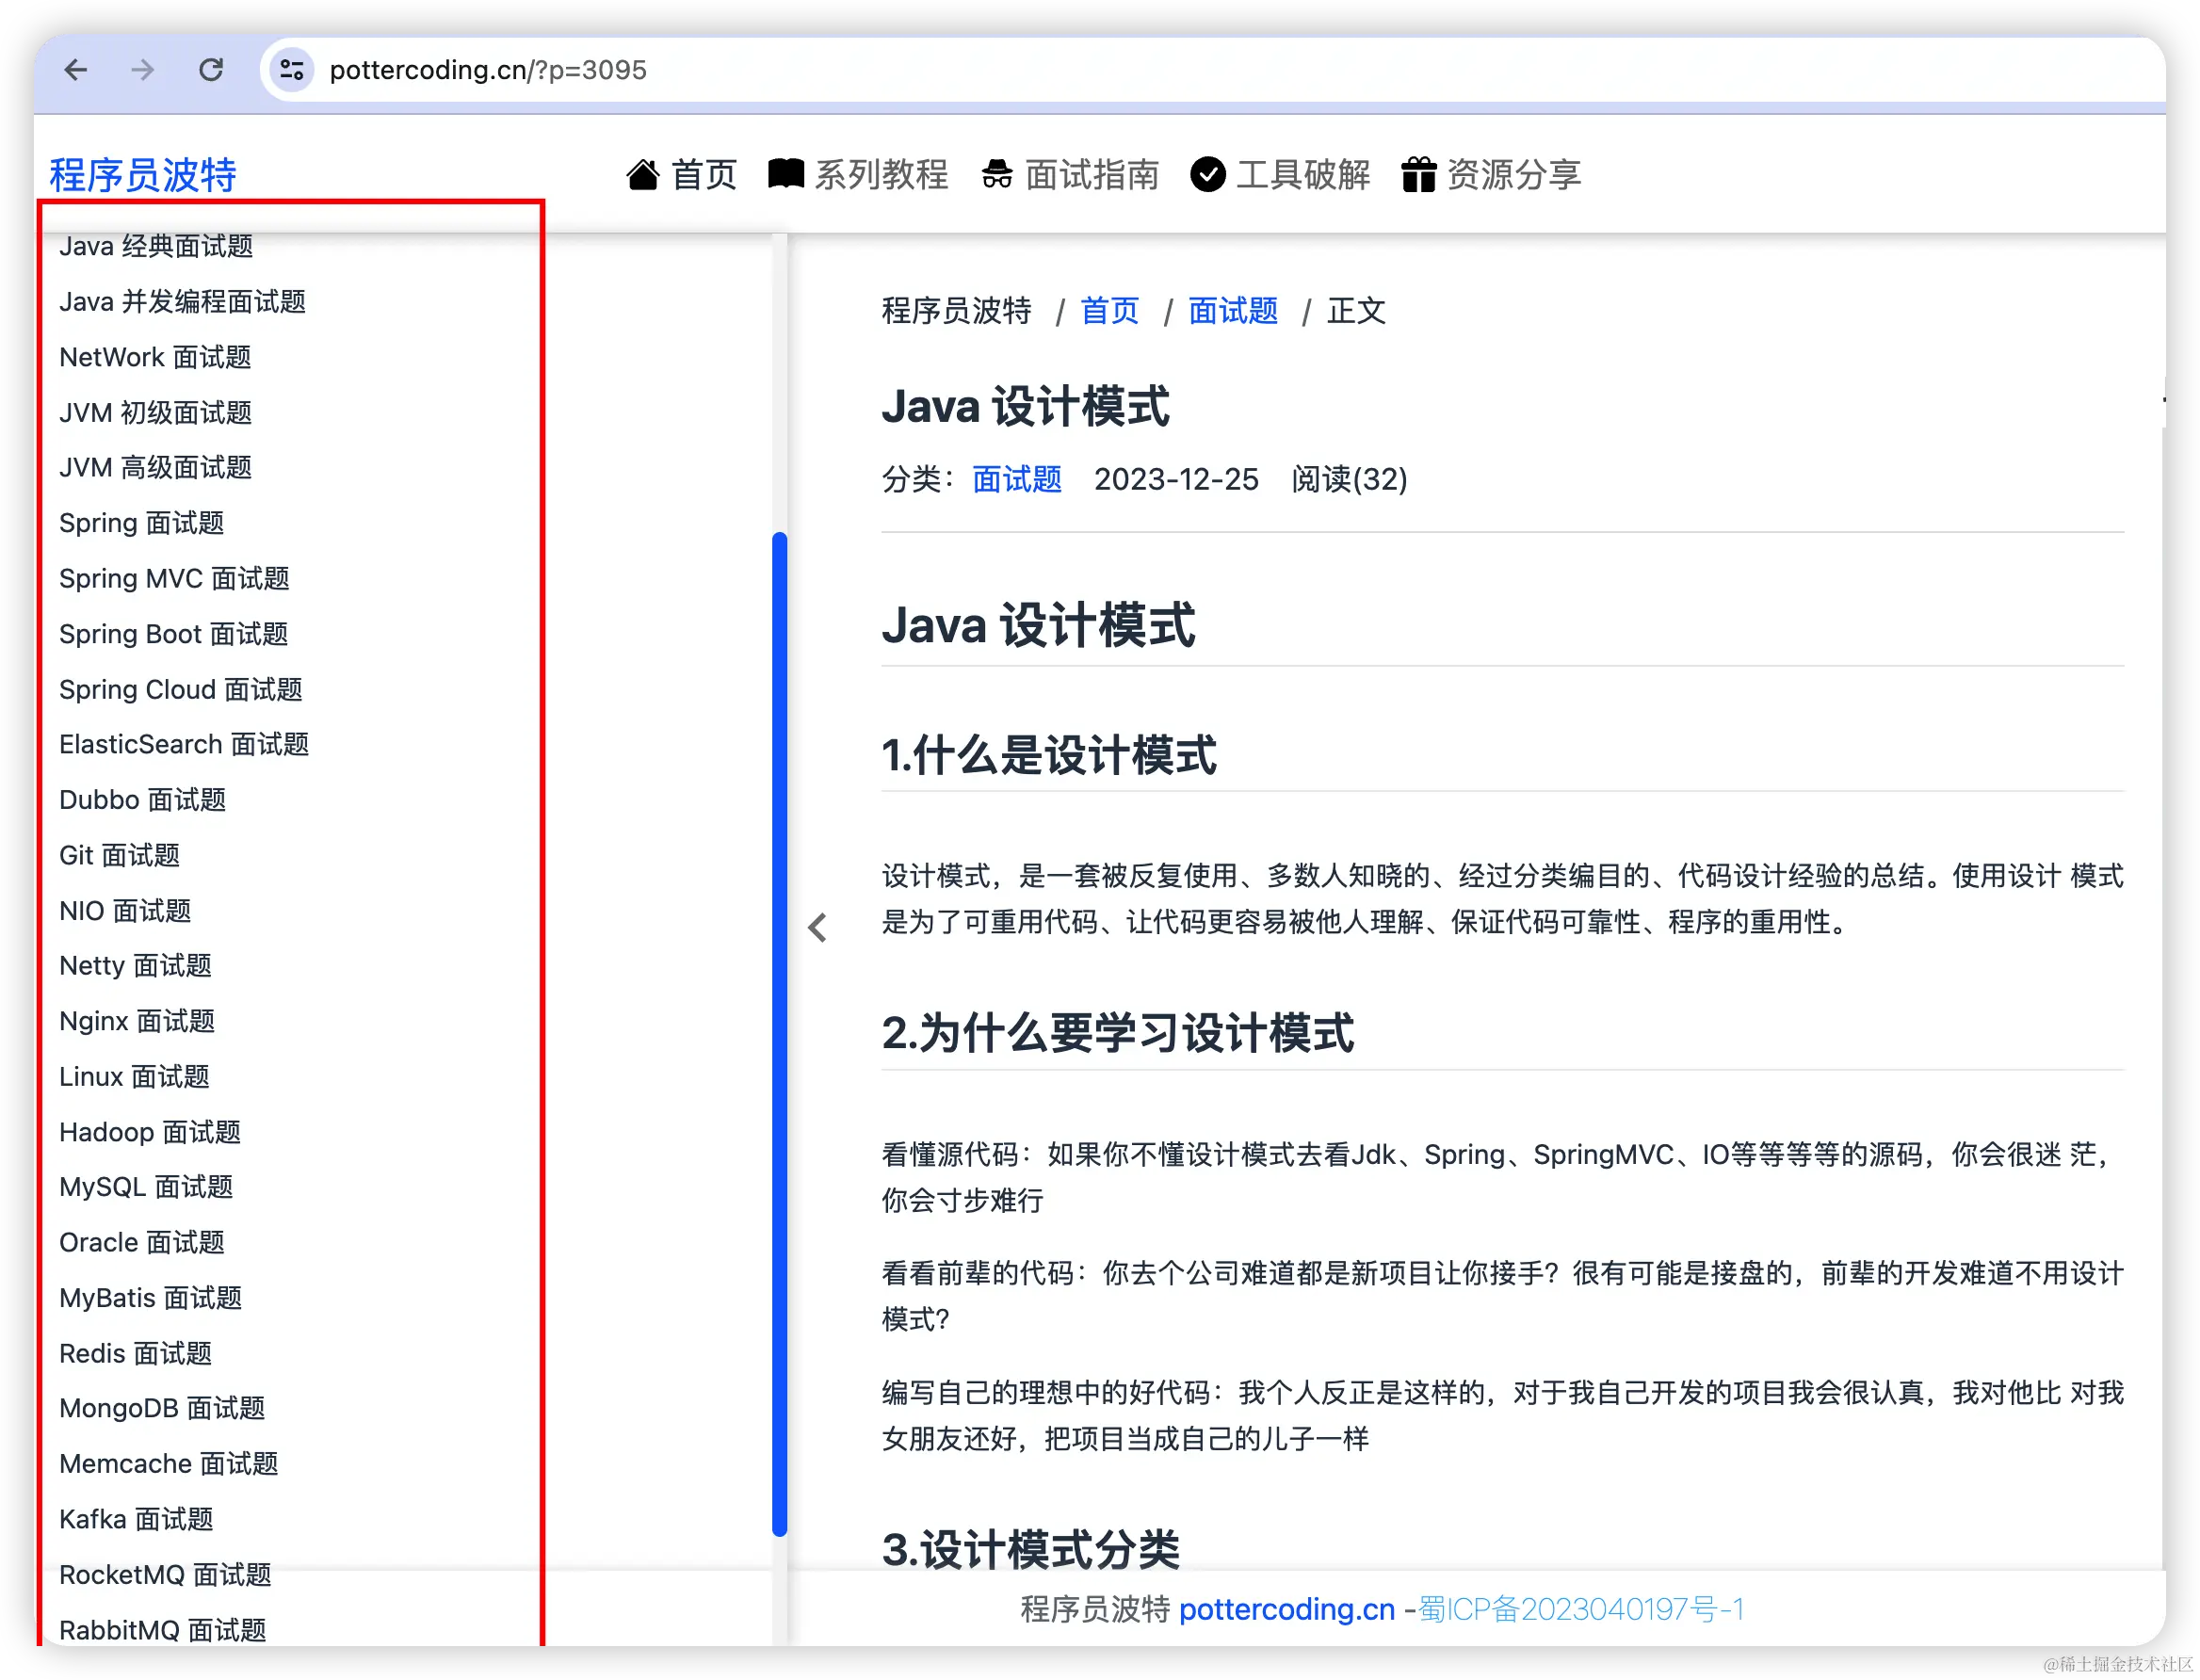This screenshot has height=1680, width=2200.
Task: Select Spring Boot 面试题 in the sidebar
Action: point(174,633)
